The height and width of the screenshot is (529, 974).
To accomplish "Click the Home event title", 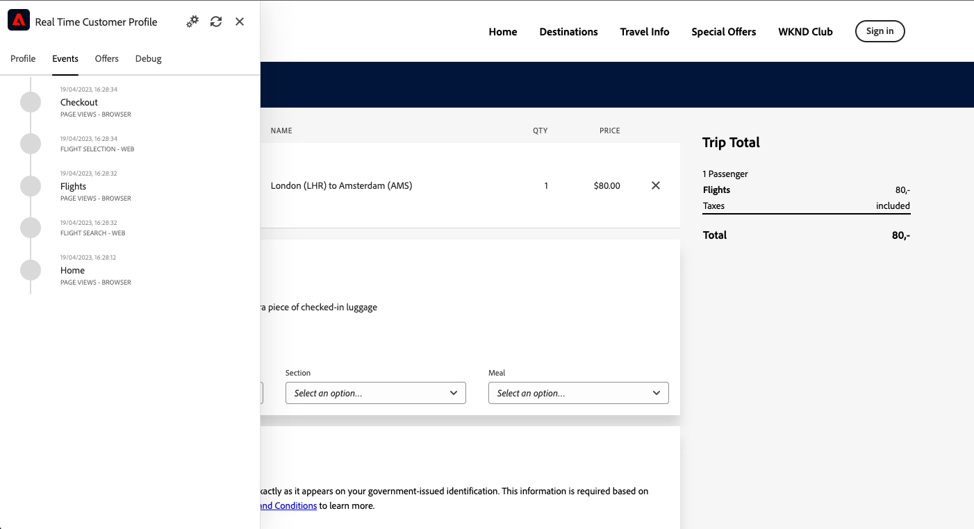I will click(73, 270).
